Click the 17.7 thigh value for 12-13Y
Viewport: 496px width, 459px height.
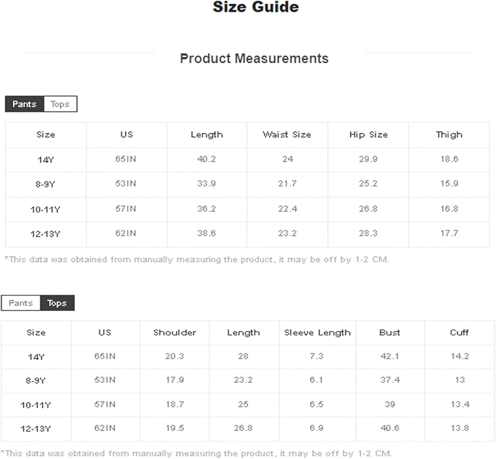(449, 233)
